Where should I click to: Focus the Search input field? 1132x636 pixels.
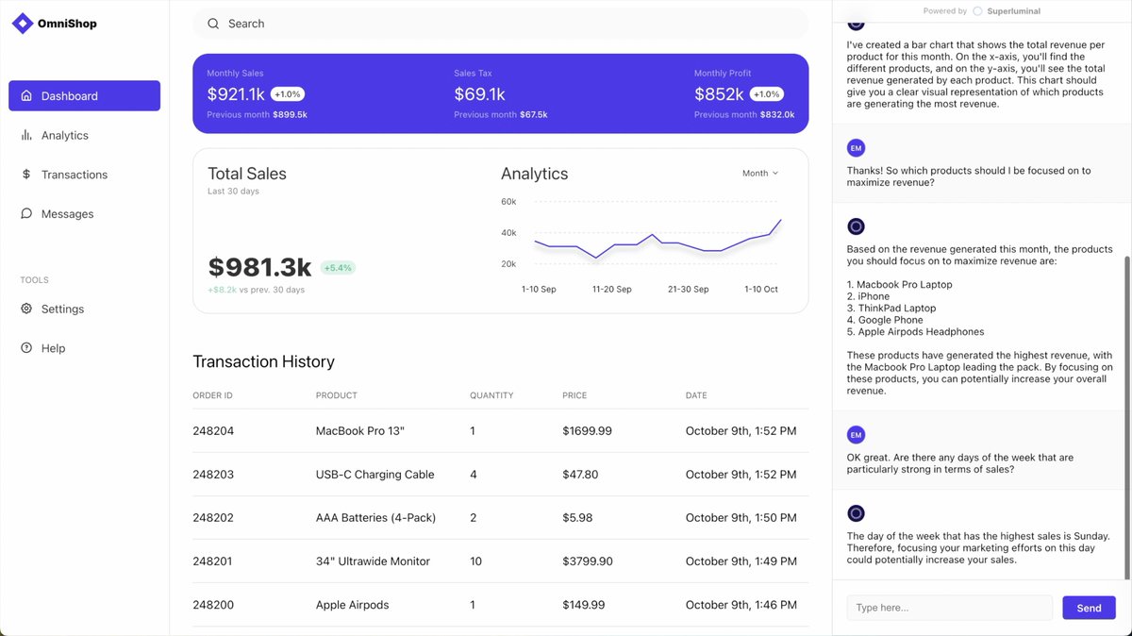pos(500,24)
